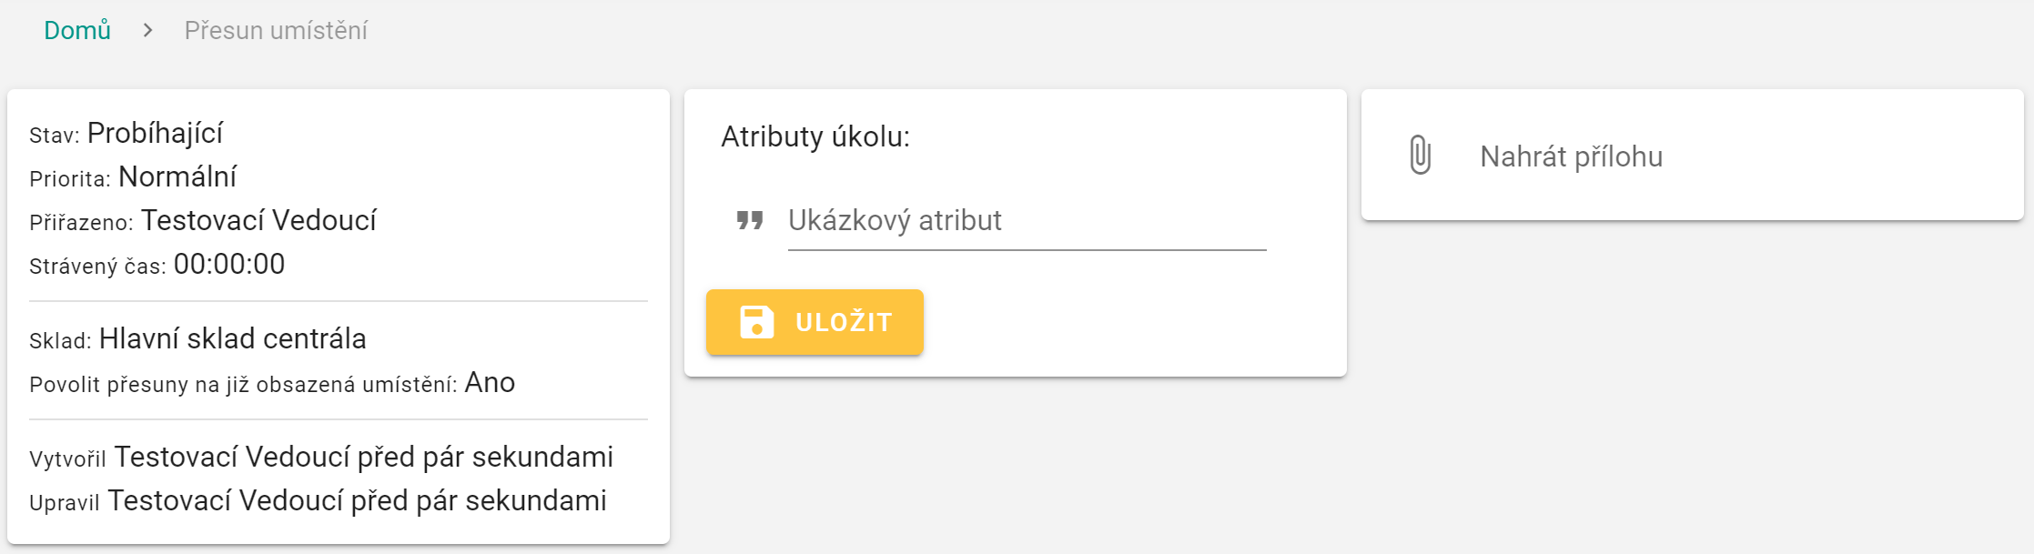Click the Normální priority value
The height and width of the screenshot is (554, 2034).
pos(179,176)
